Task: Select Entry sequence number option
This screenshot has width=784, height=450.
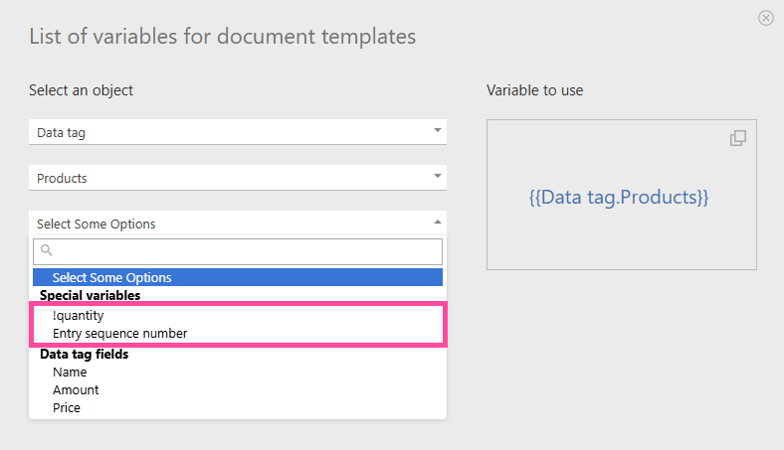Action: 119,333
